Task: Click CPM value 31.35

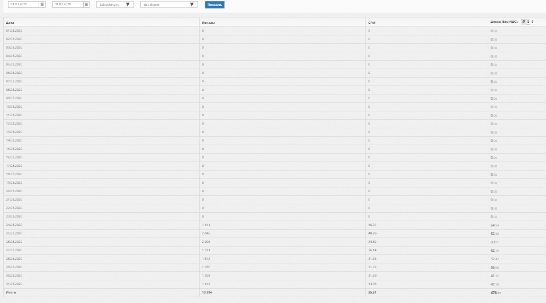Action: (372, 259)
